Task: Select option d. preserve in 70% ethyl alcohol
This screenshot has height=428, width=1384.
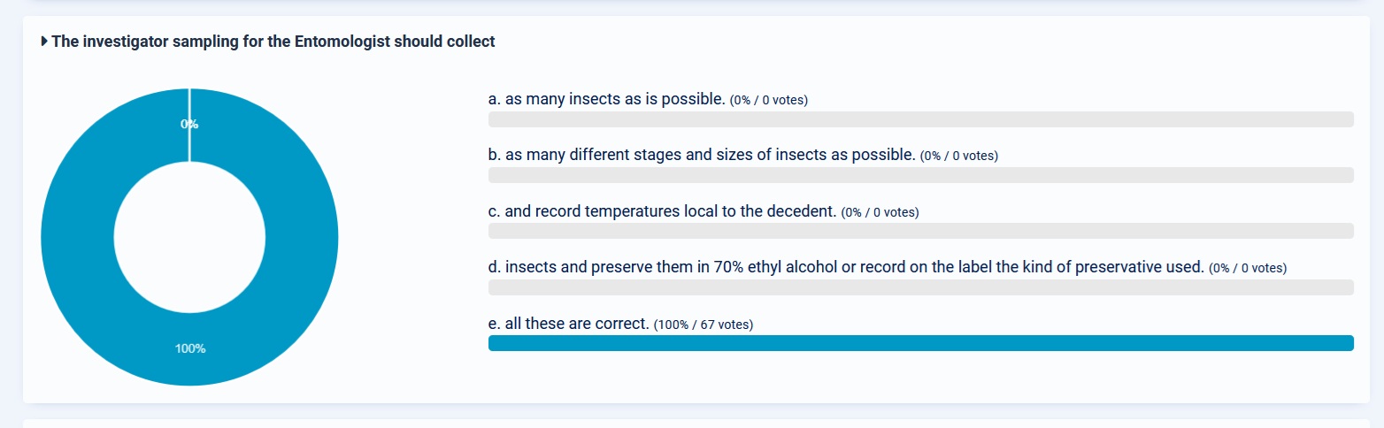Action: [847, 267]
